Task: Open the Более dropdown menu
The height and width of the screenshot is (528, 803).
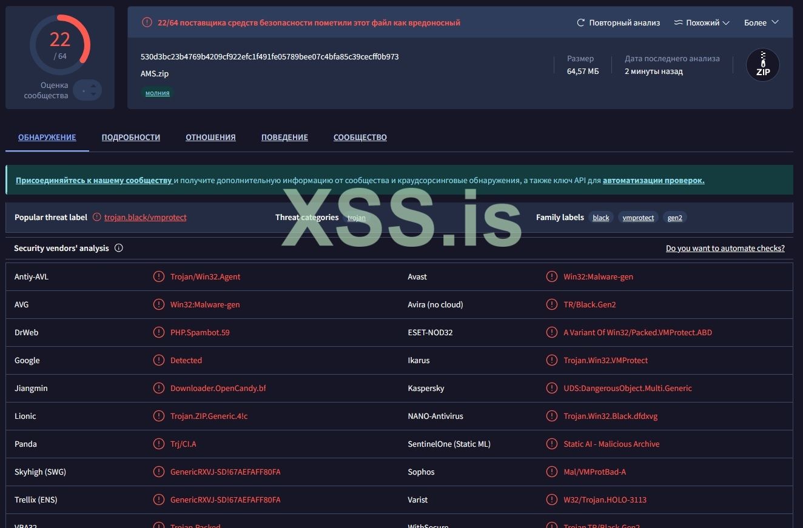Action: pyautogui.click(x=761, y=22)
